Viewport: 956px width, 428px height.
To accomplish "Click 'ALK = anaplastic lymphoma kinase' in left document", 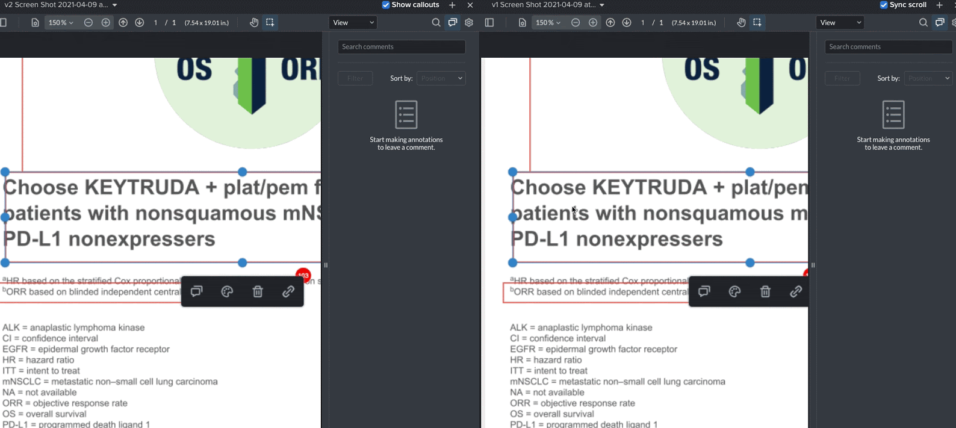I will 73,327.
